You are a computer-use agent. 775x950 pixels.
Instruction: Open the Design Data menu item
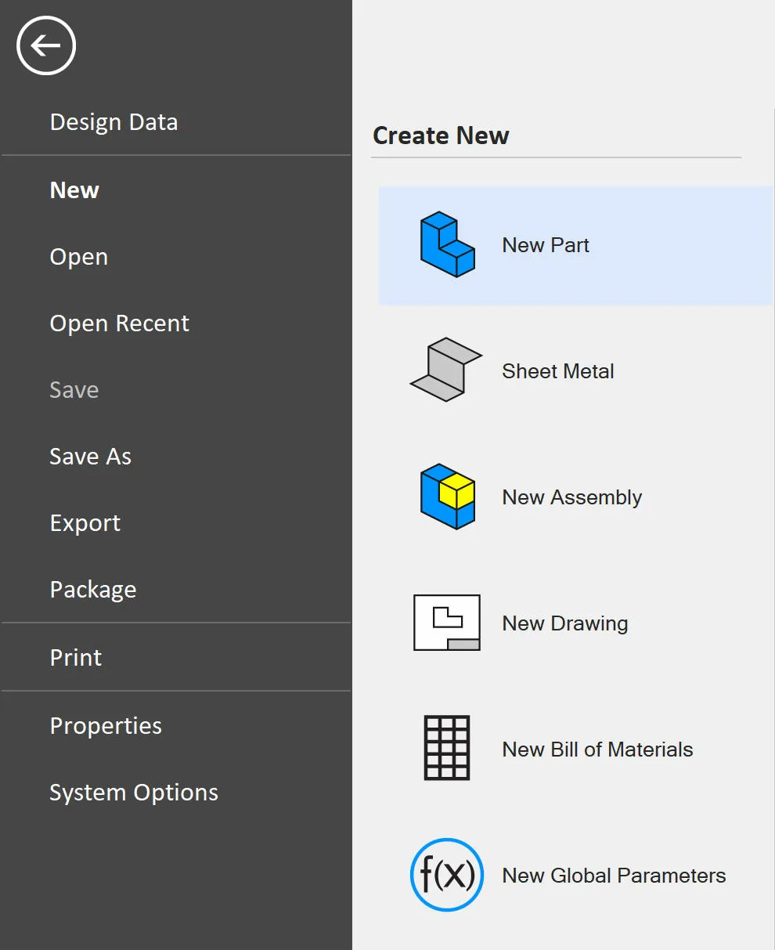[114, 122]
